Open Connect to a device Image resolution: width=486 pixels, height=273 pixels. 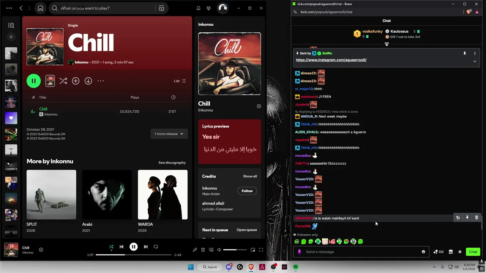click(211, 250)
